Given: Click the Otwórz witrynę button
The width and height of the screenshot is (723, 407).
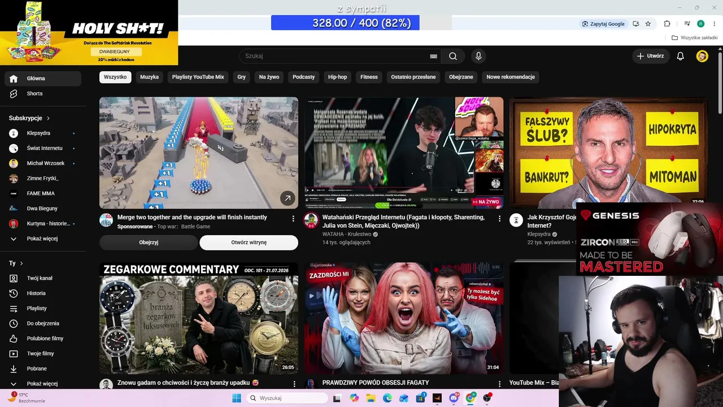Looking at the screenshot, I should coord(249,243).
